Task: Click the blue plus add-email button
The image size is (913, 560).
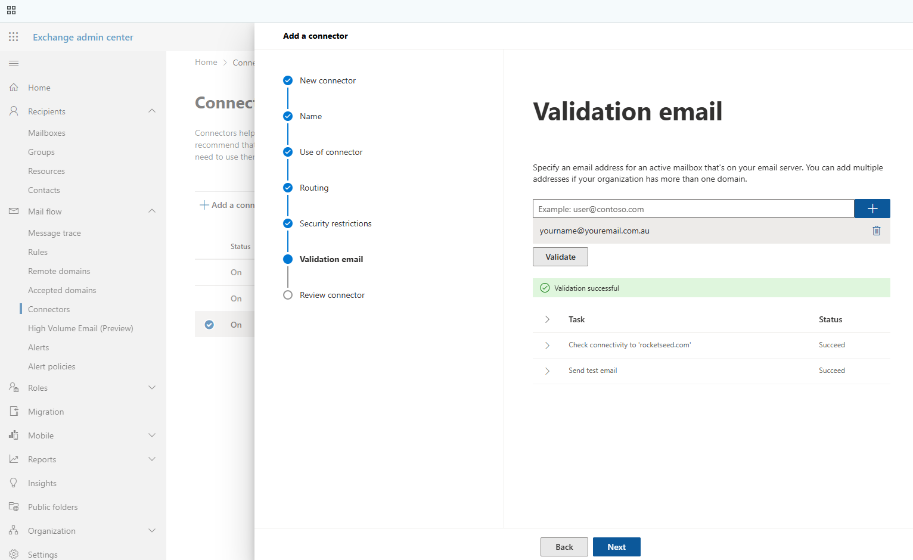Action: [872, 209]
